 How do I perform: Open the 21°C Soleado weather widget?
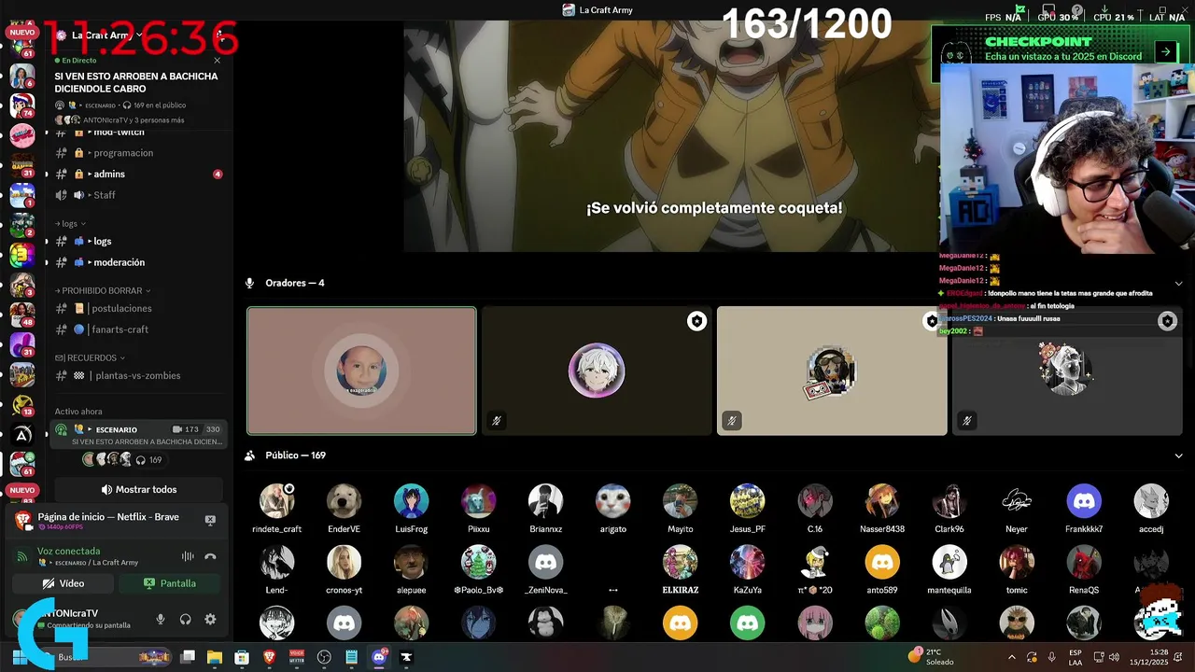pyautogui.click(x=932, y=657)
